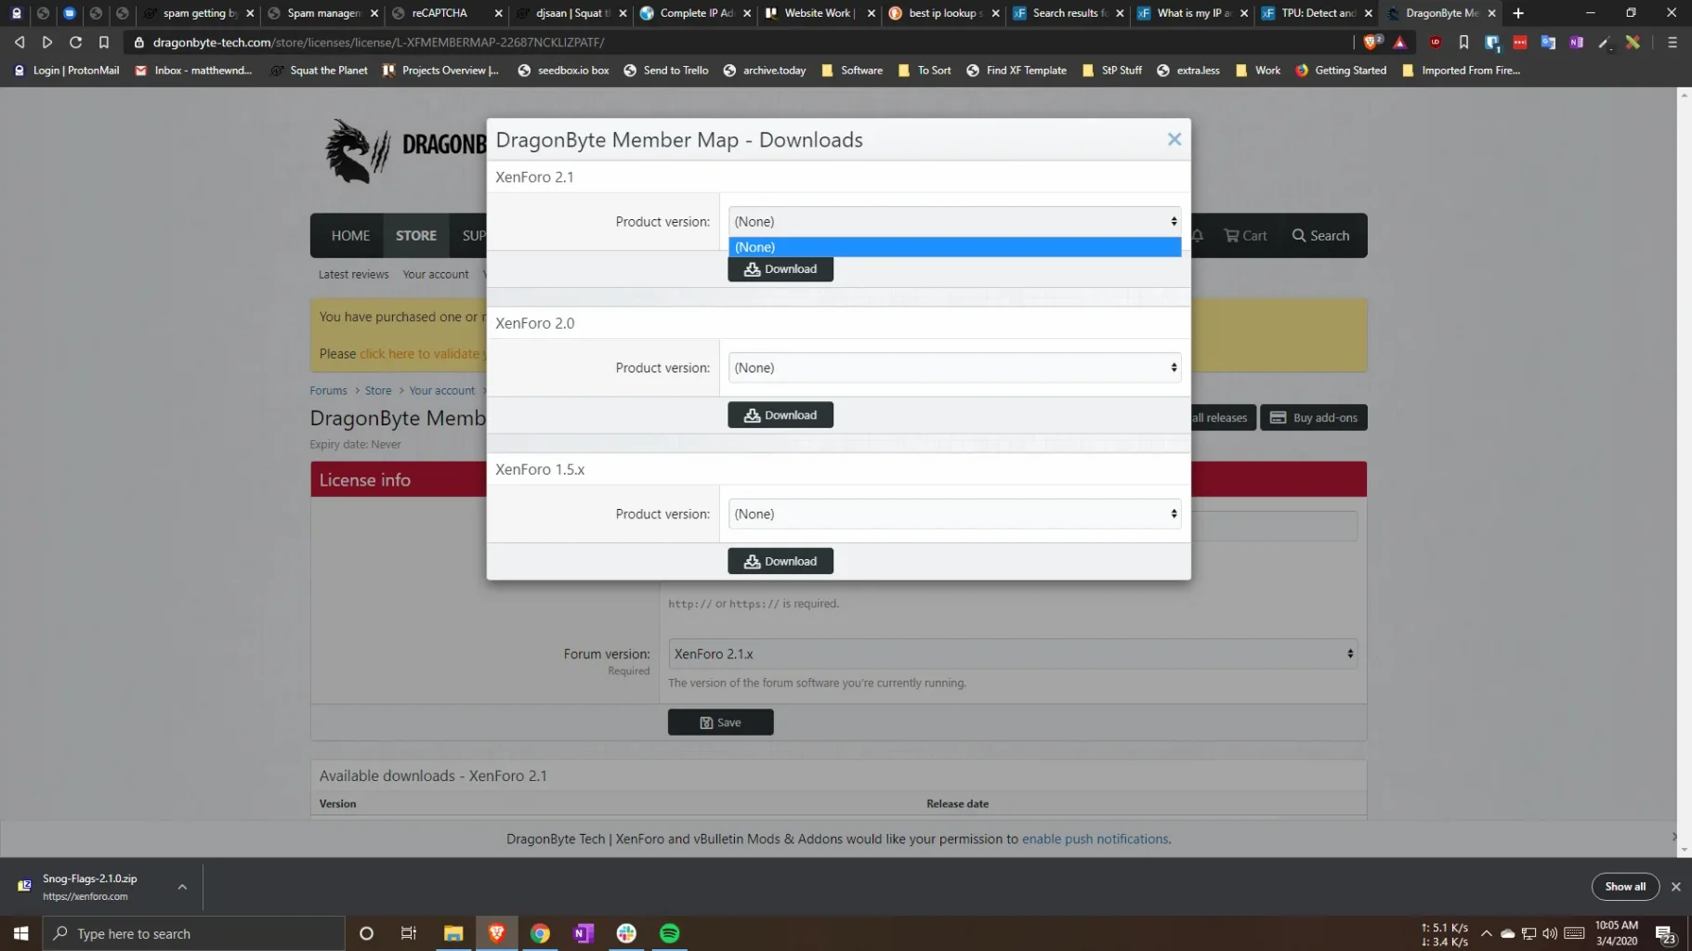Open the Send to Trello bookmark

666,71
